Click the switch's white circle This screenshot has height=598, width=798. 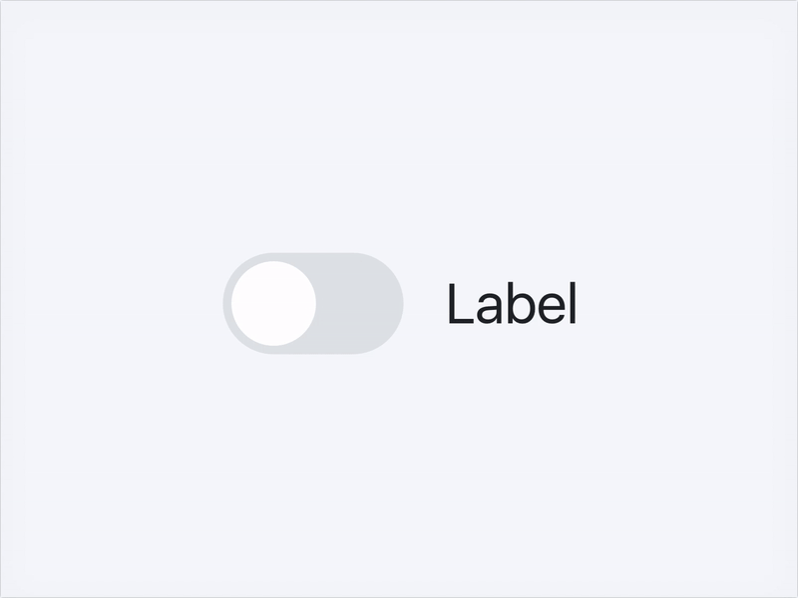(x=273, y=304)
